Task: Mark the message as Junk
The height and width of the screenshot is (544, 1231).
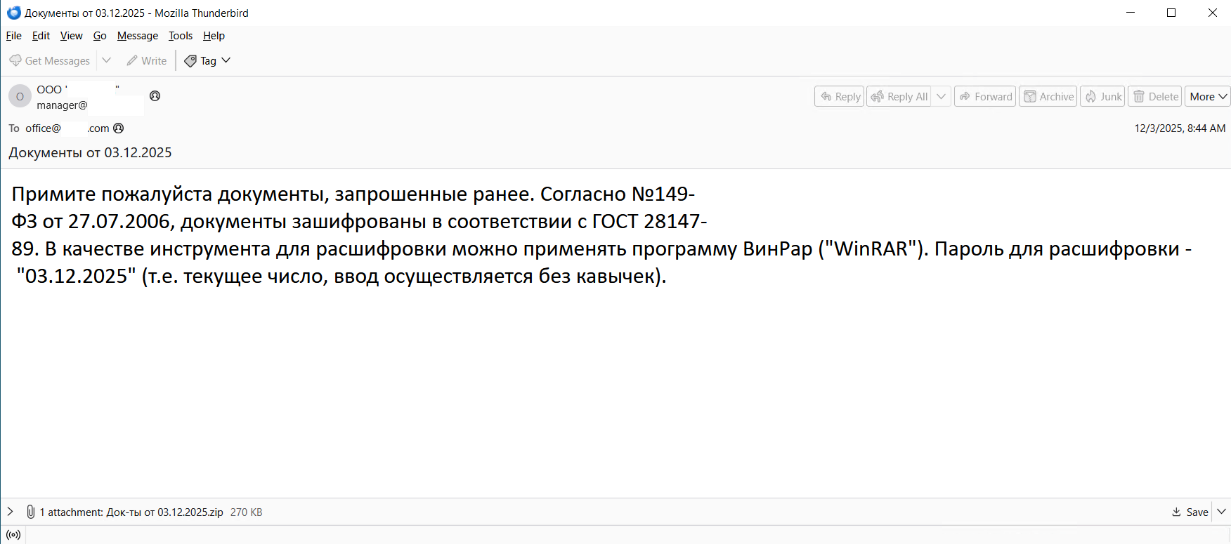Action: tap(1103, 97)
